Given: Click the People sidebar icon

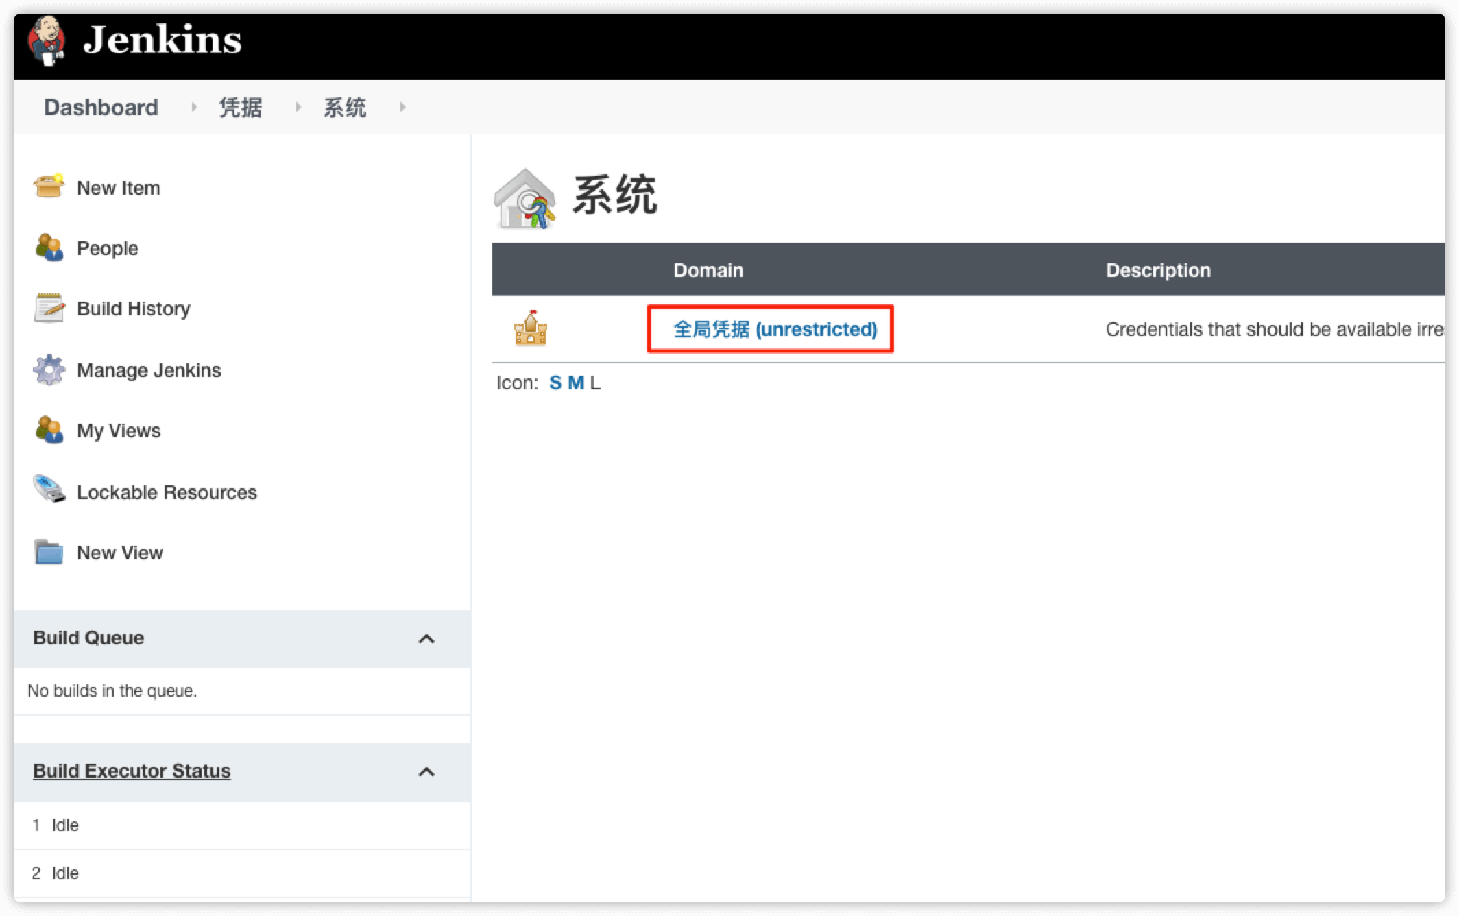Looking at the screenshot, I should click(x=51, y=247).
